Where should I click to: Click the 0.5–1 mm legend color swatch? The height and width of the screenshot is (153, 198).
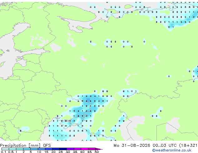click(12, 149)
